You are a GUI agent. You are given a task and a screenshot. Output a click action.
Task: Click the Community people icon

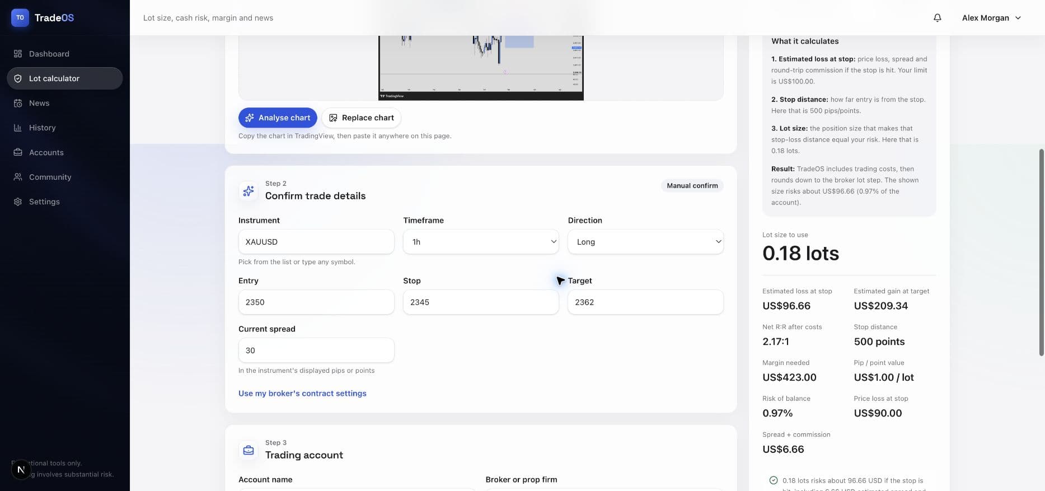(x=18, y=177)
